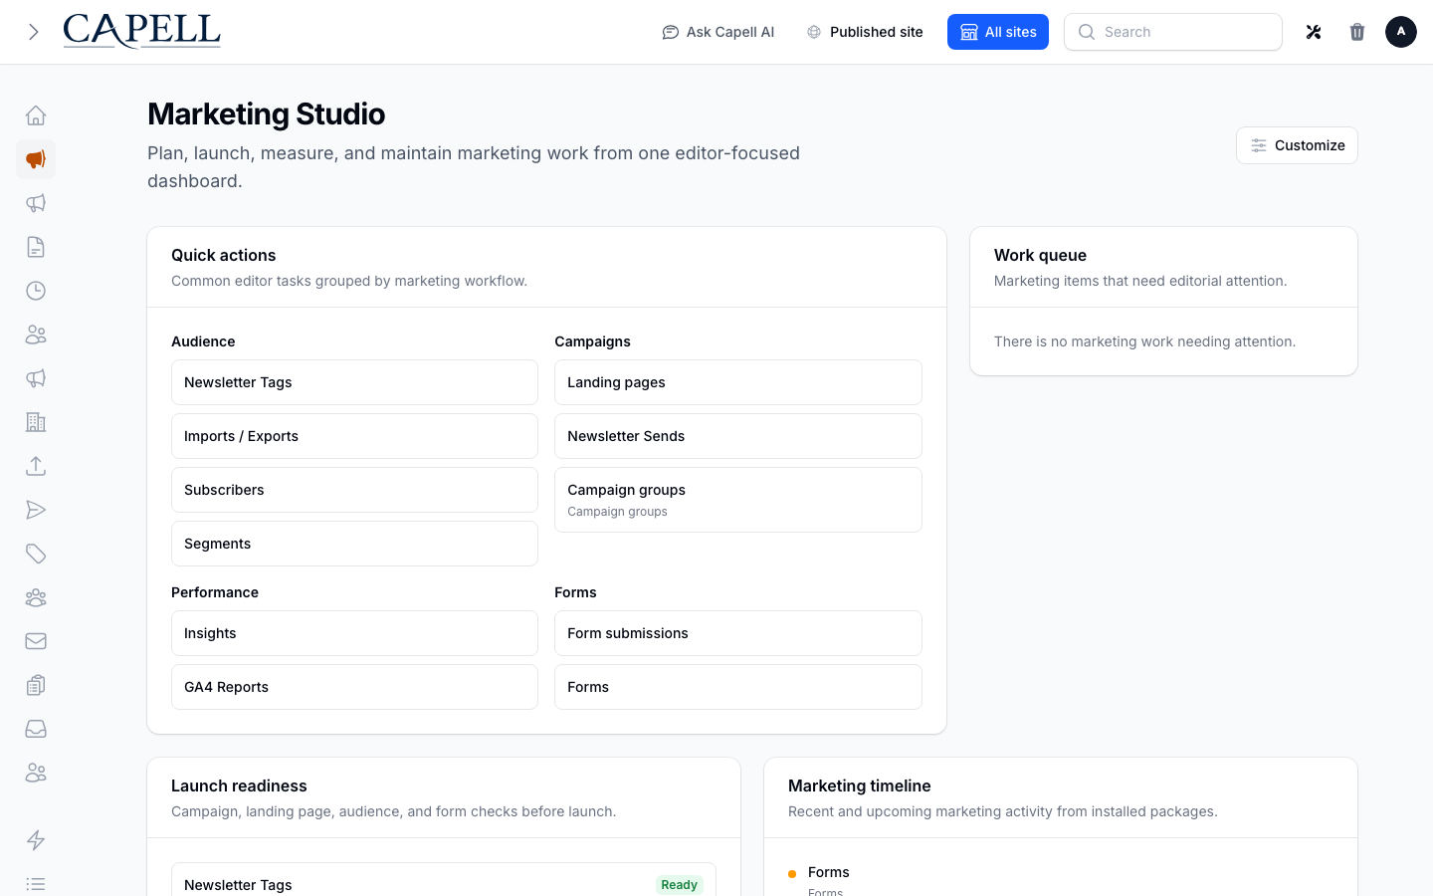Viewport: 1433px width, 896px height.
Task: Click the Forms entry in Marketing timeline
Action: point(829,872)
